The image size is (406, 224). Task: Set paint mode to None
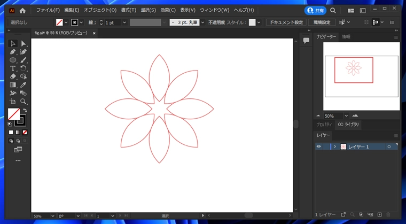(25, 133)
